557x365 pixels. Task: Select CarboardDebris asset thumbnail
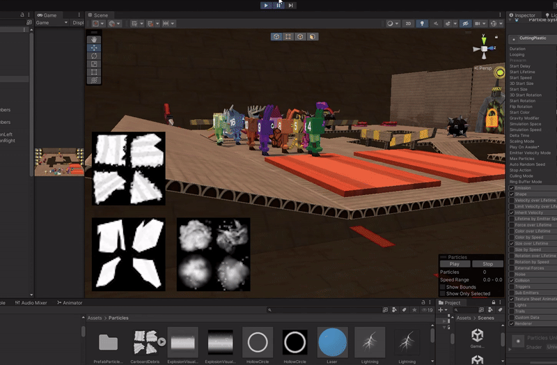click(x=145, y=342)
